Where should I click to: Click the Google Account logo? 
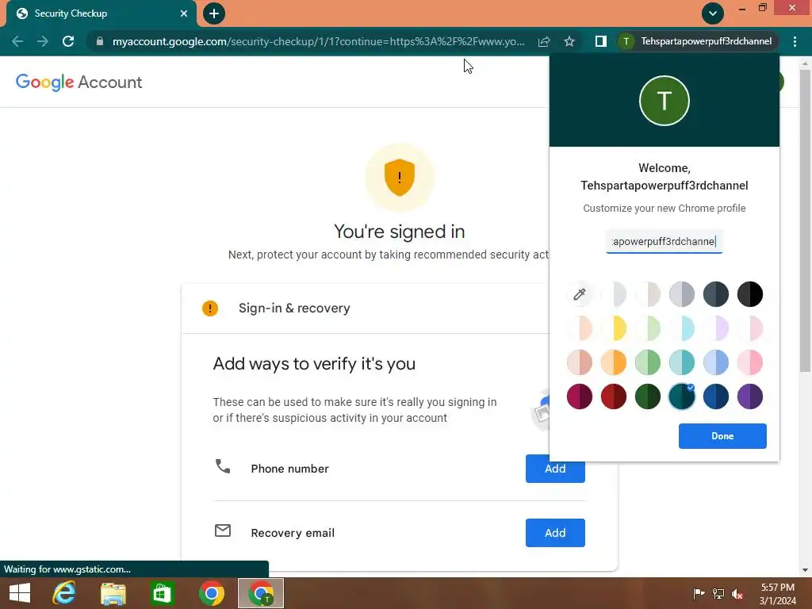click(x=79, y=82)
